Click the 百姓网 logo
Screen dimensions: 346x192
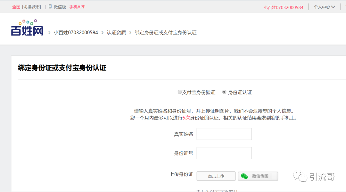click(27, 28)
